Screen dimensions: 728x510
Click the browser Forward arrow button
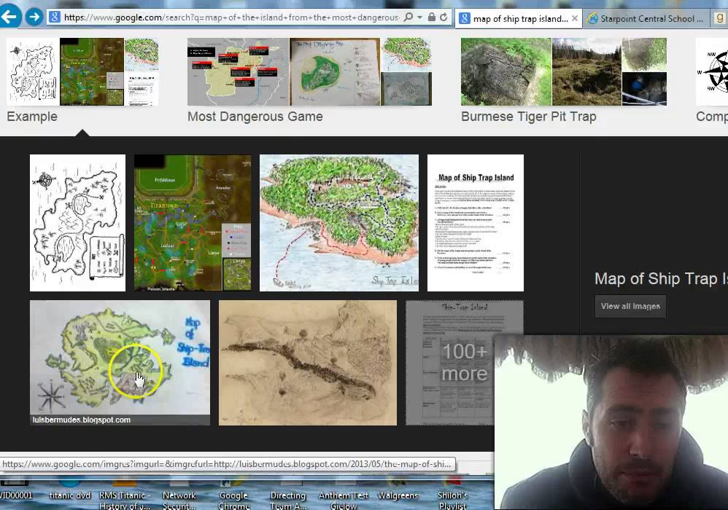(x=34, y=16)
